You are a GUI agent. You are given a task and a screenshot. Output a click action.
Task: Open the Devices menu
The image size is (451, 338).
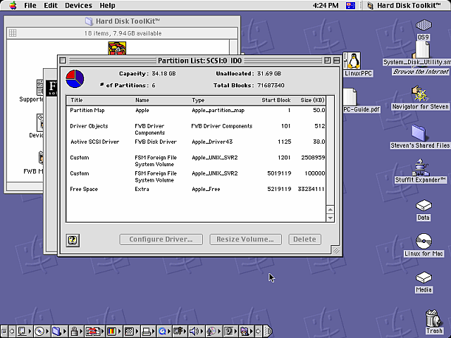78,5
